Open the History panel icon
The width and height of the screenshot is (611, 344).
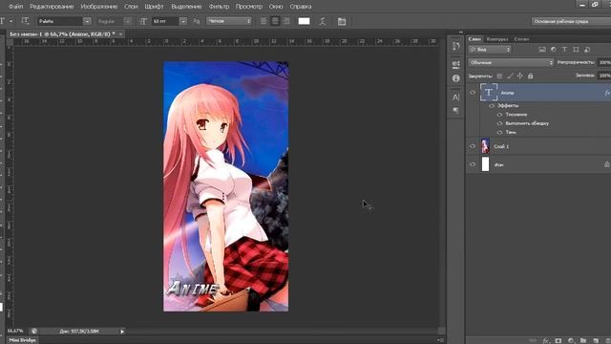(455, 47)
